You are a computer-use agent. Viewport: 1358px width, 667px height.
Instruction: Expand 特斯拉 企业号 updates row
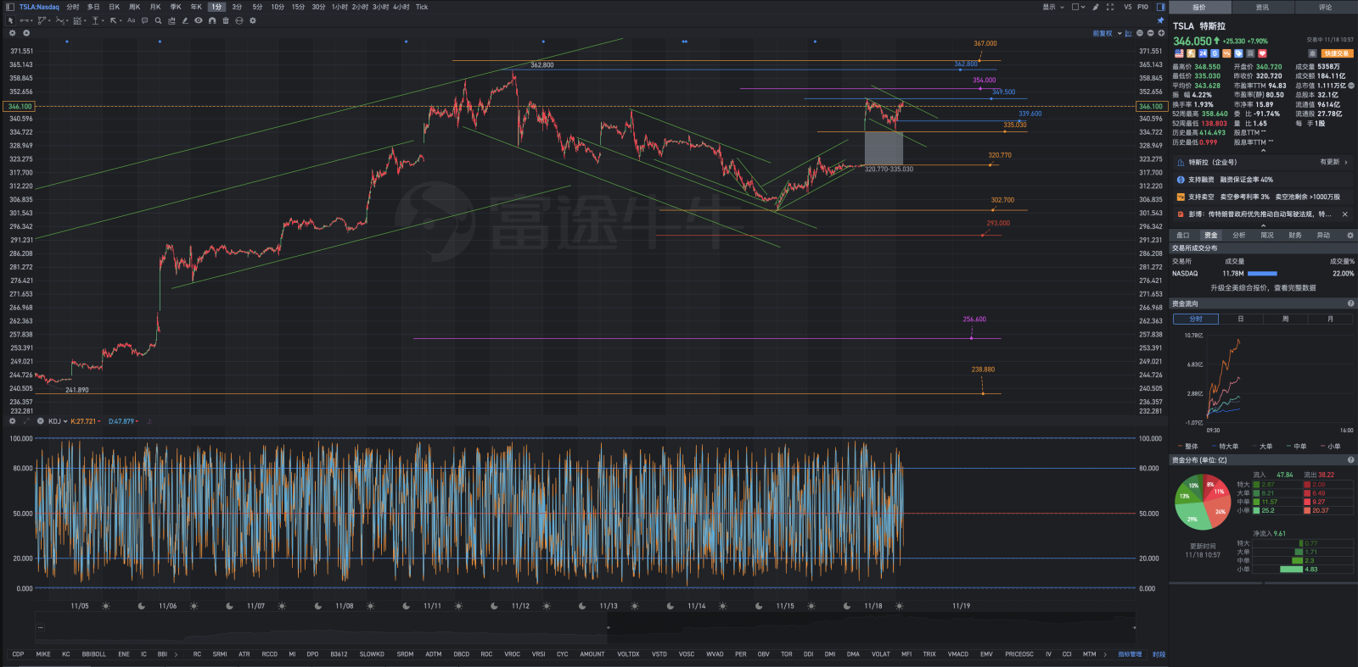1263,162
